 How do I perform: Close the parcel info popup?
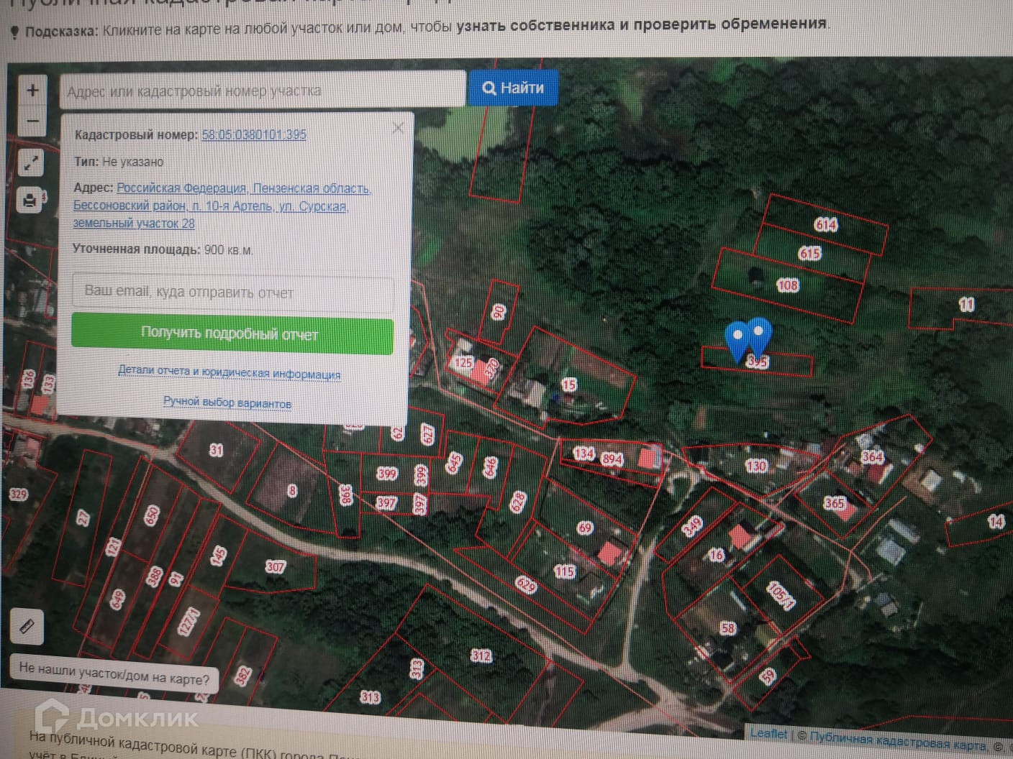398,128
